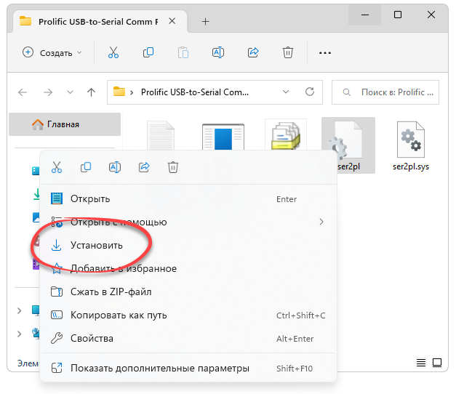Screen dimensions: 456x394
Task: Close the Prolific USB-to-Serial tab
Action: point(172,21)
